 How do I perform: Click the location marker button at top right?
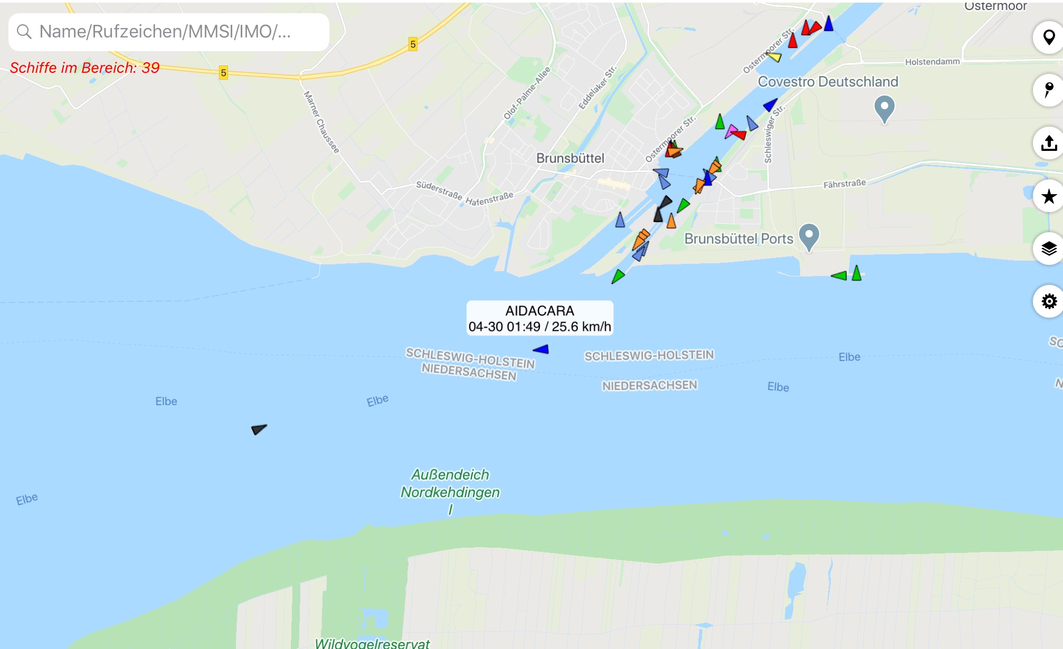pyautogui.click(x=1049, y=37)
